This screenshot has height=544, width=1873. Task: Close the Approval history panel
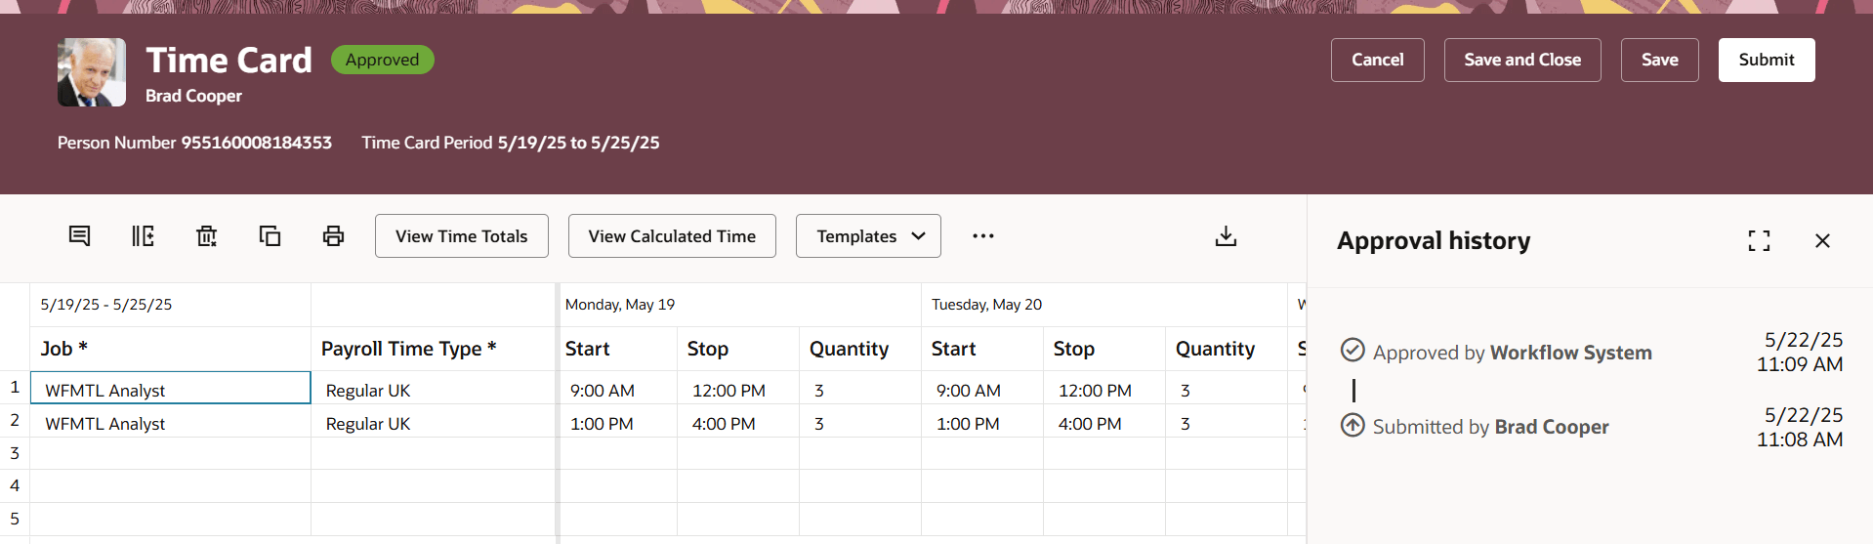pyautogui.click(x=1822, y=240)
